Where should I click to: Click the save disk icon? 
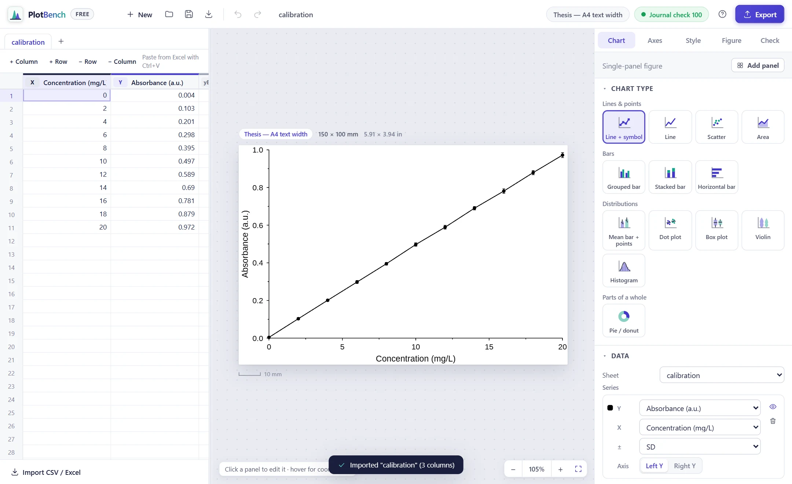[x=189, y=14]
